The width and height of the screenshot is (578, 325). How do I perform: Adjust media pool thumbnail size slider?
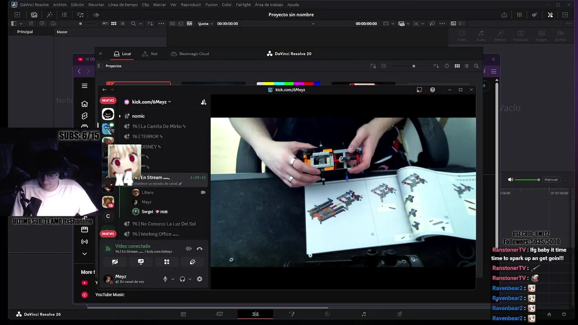pos(80,23)
